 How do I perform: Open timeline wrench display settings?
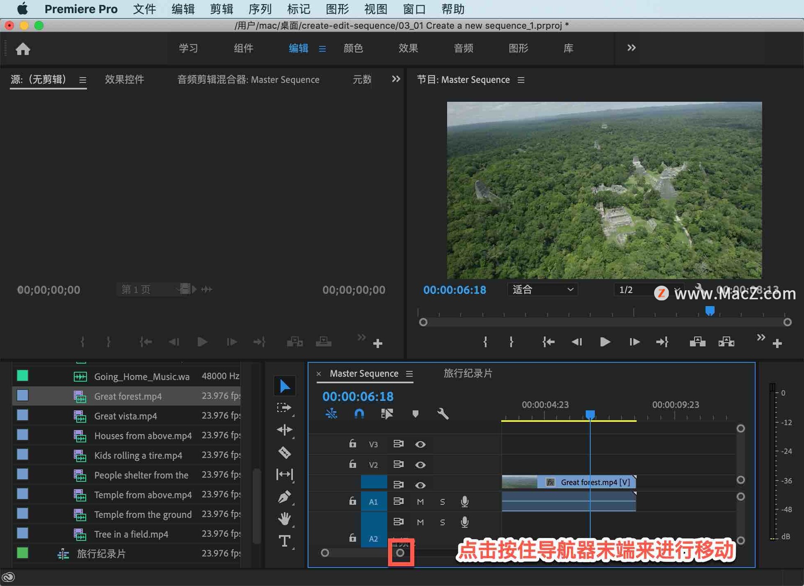pos(443,414)
